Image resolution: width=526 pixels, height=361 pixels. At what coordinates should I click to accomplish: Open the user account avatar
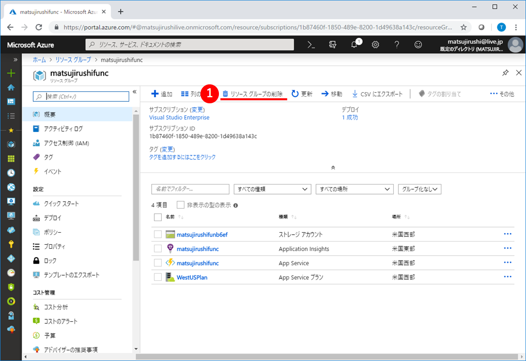(515, 45)
